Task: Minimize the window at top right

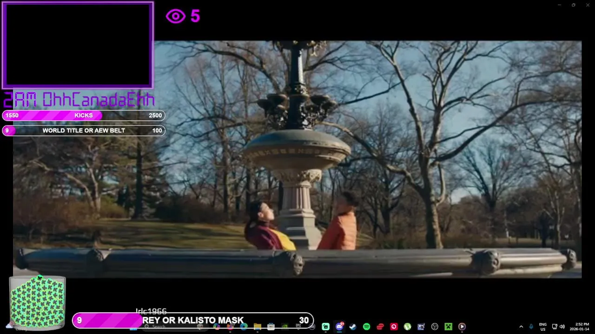Action: point(559,5)
